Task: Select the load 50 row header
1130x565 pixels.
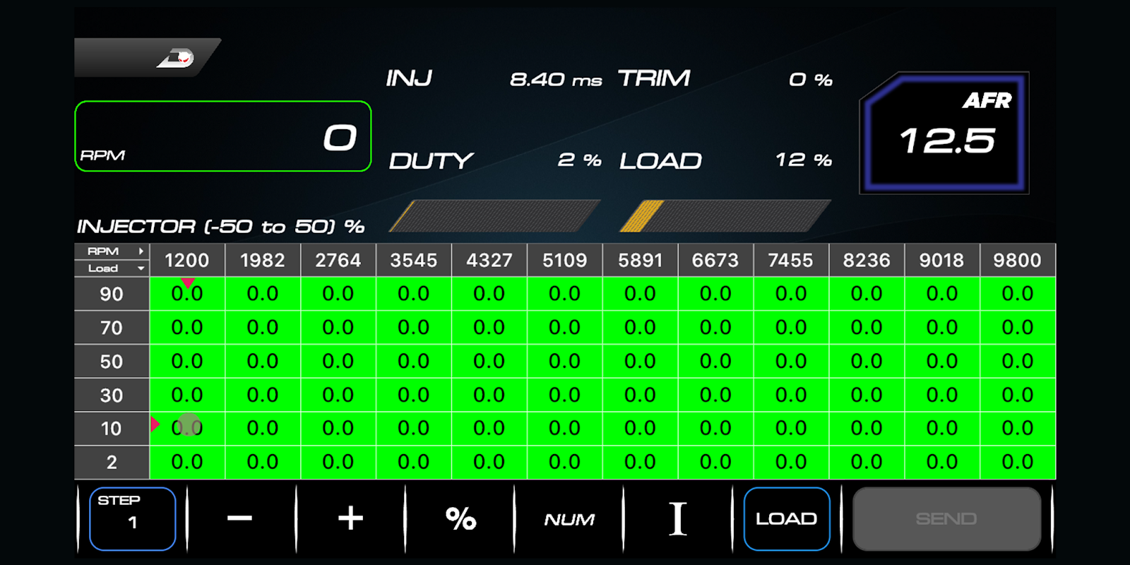Action: coord(112,362)
